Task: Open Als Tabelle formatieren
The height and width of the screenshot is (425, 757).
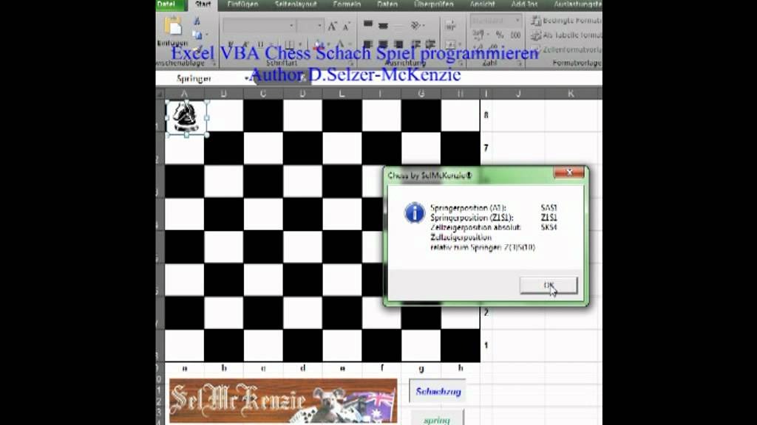Action: click(x=566, y=35)
